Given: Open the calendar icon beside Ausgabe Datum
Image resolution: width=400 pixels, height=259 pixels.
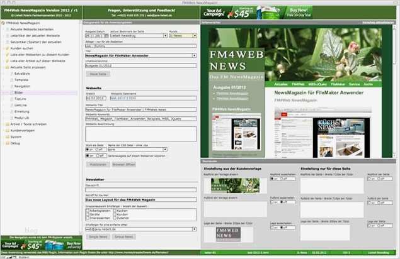Looking at the screenshot, I should point(106,36).
